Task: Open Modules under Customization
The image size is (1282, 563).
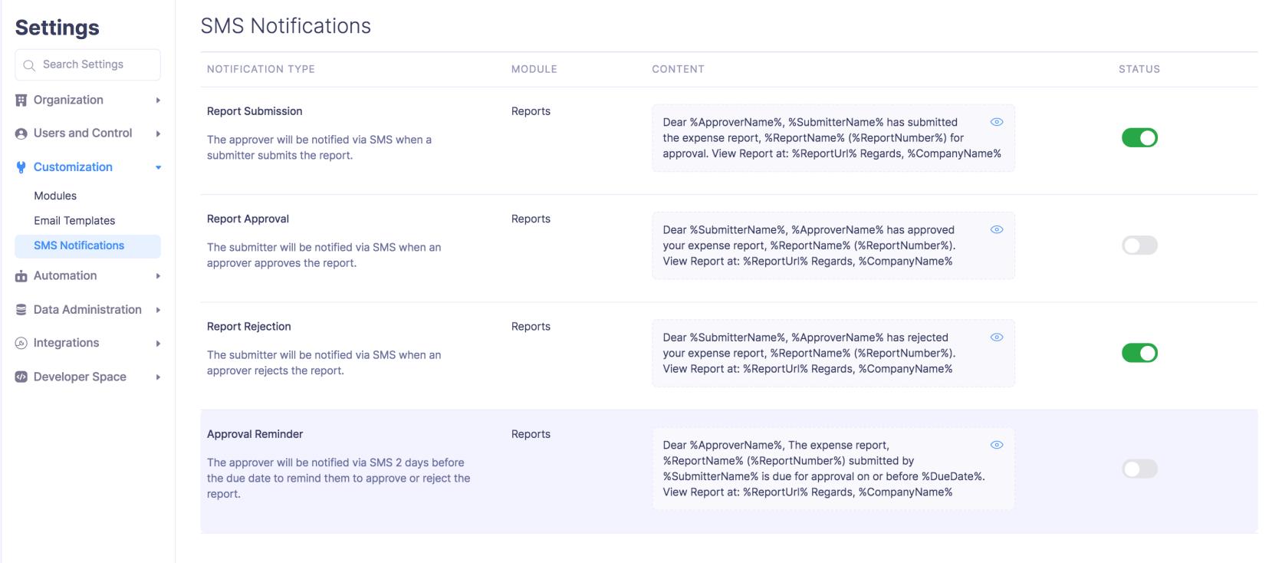Action: tap(55, 196)
